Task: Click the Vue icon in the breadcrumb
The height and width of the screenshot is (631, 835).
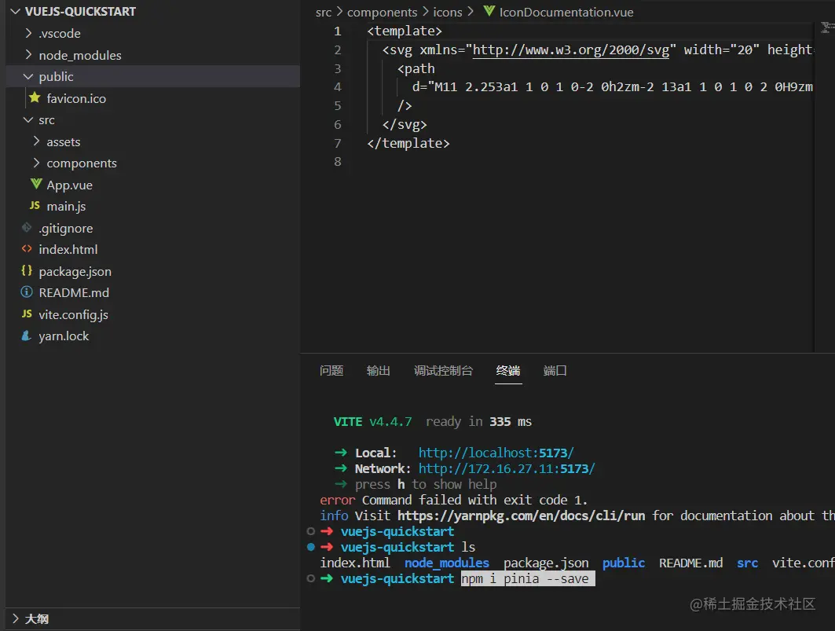Action: [489, 11]
